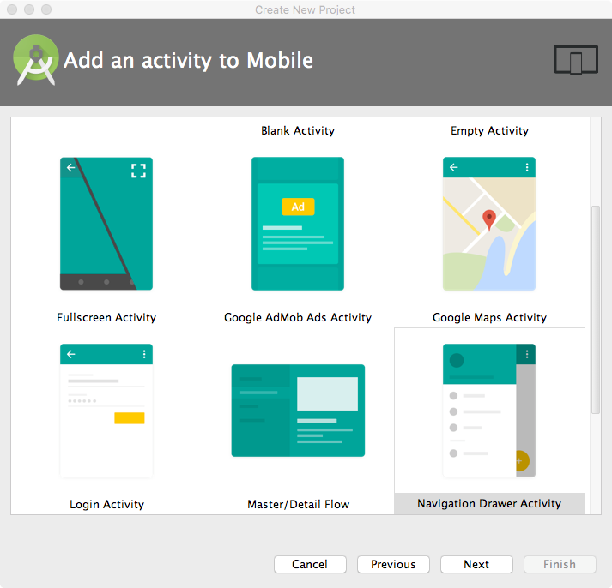Click the overflow dots in the Google Maps preview
Image resolution: width=612 pixels, height=588 pixels.
point(526,168)
